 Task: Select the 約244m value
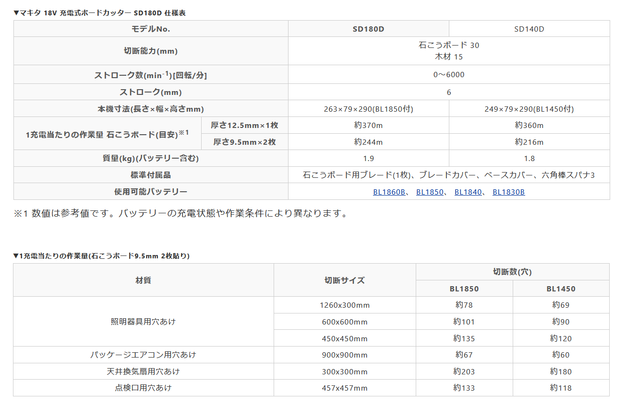coord(369,142)
